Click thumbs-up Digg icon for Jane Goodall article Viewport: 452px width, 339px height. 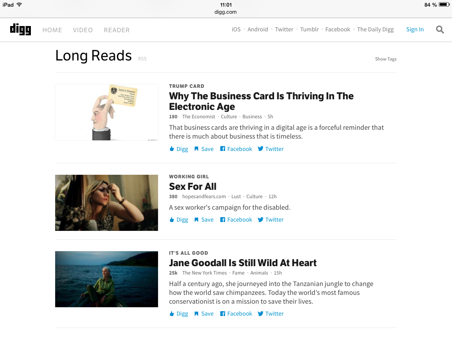point(172,314)
